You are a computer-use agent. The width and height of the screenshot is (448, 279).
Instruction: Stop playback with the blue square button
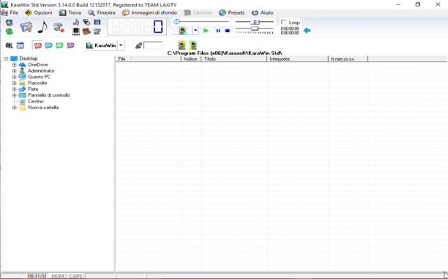tap(228, 31)
